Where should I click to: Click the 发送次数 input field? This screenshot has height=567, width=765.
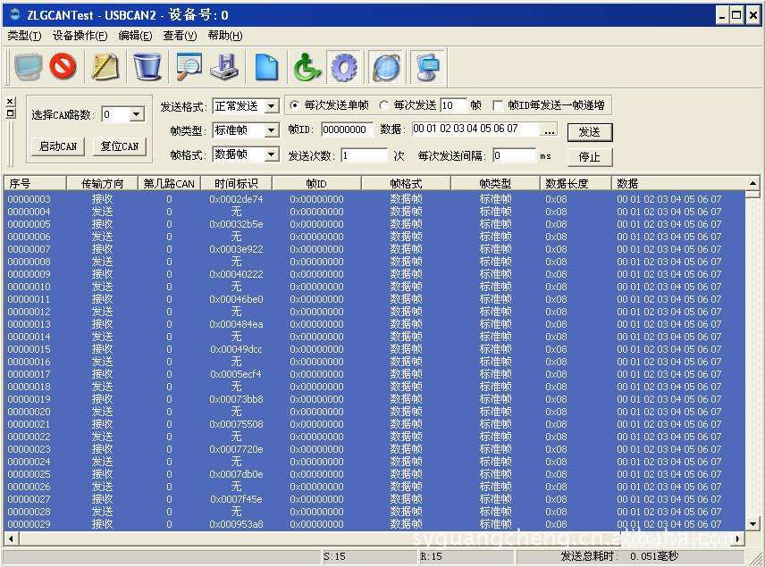(x=364, y=155)
